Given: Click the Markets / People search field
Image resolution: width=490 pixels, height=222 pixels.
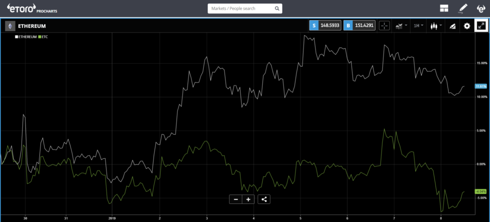Looking at the screenshot, I should [240, 8].
